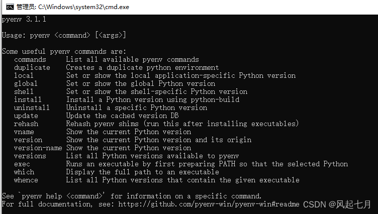Click the 'local' command name
The image size is (378, 214).
24,75
